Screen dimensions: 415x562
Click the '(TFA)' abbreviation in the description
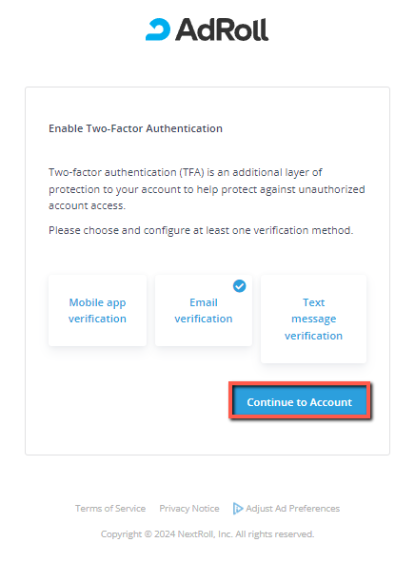[x=192, y=172]
